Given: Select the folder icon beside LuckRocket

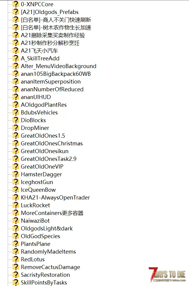Looking at the screenshot, I should pos(16,205).
